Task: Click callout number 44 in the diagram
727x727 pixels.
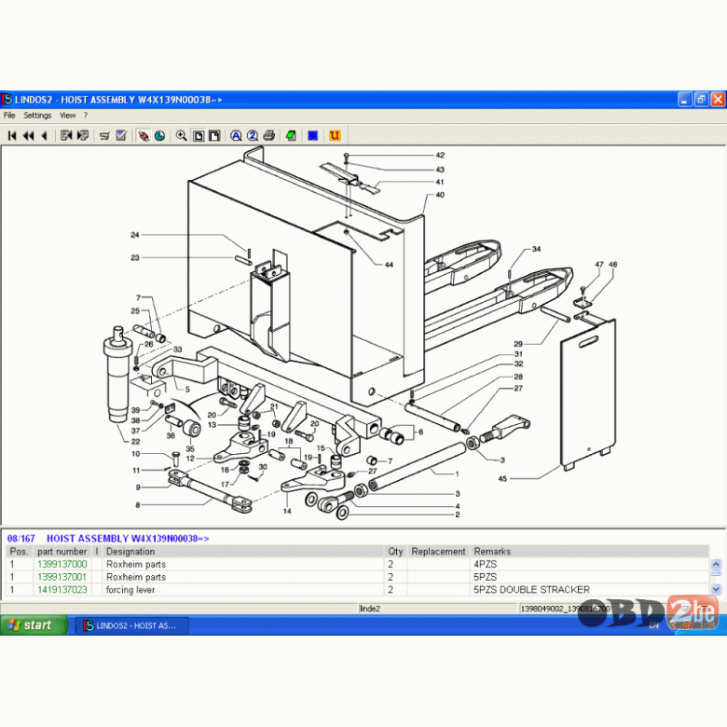Action: 389,265
